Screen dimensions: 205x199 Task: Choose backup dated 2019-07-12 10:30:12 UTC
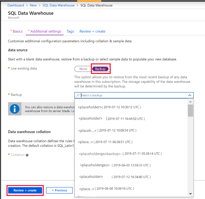131,107
